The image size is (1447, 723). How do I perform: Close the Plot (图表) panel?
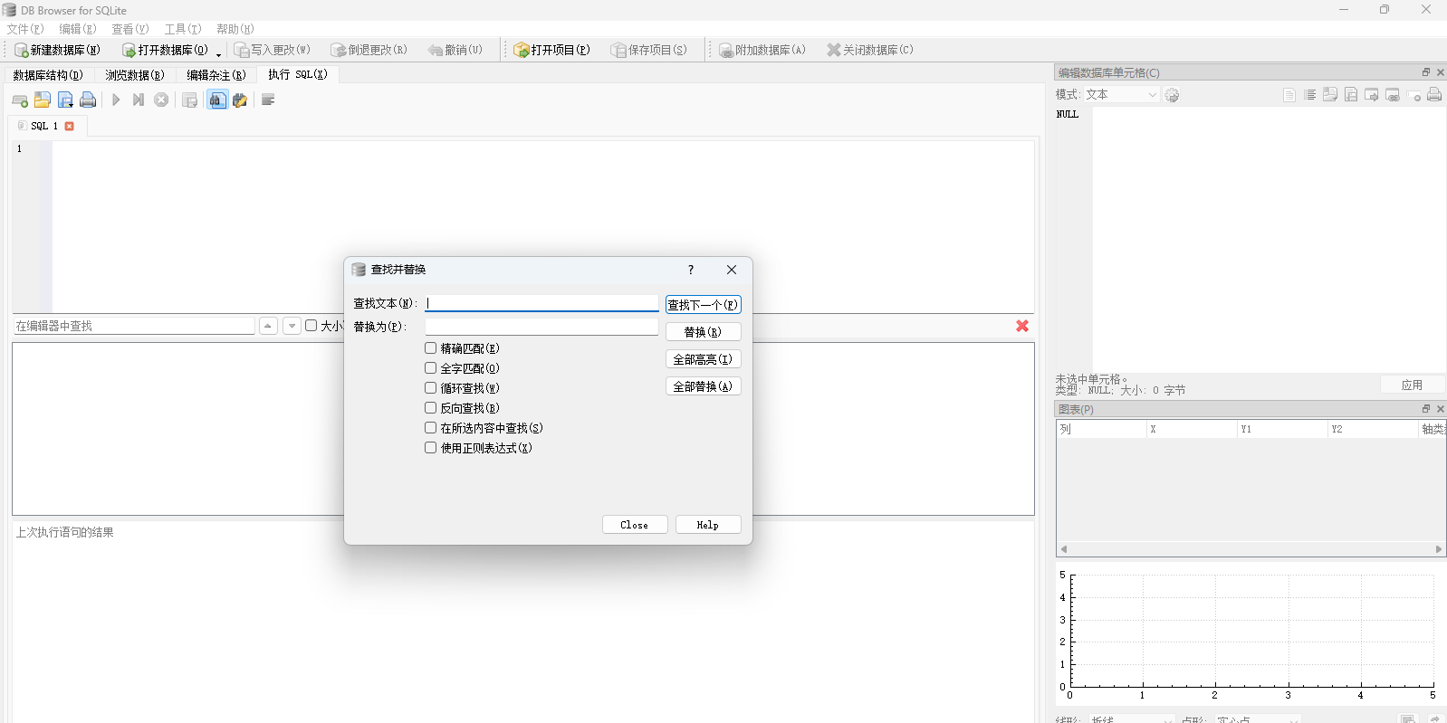(1441, 409)
